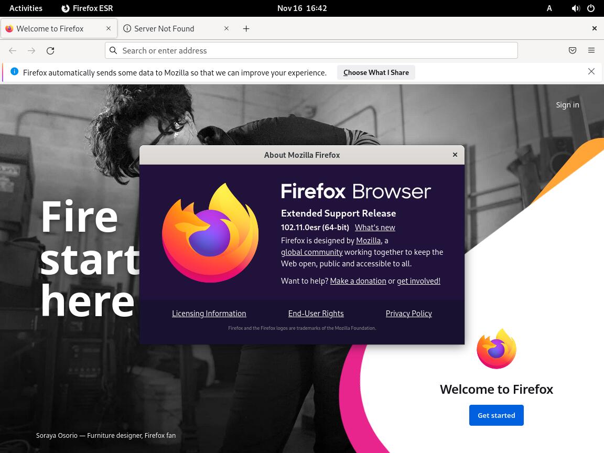The image size is (604, 453).
Task: Click the search magnifier icon in address bar
Action: coord(113,50)
